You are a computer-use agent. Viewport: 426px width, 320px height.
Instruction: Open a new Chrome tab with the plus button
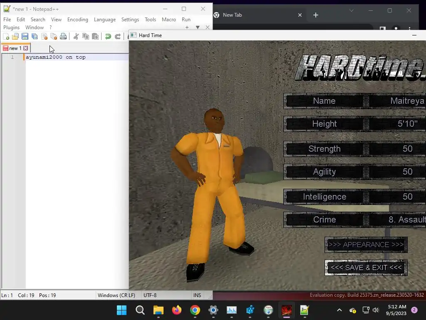tap(315, 15)
